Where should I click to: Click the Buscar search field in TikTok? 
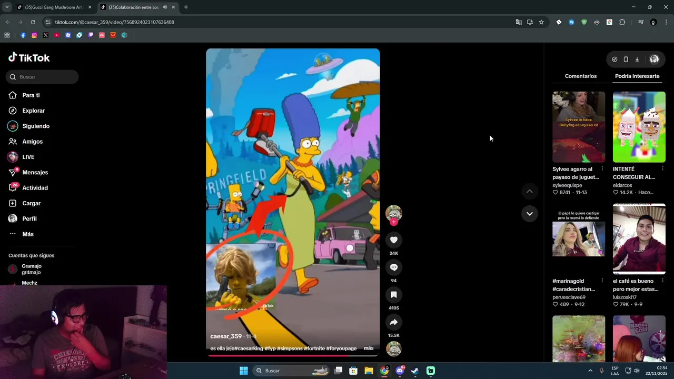tap(42, 77)
